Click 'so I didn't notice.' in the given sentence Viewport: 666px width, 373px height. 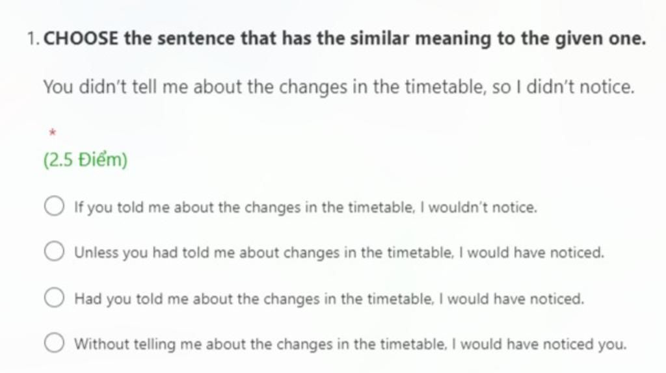[x=563, y=87]
